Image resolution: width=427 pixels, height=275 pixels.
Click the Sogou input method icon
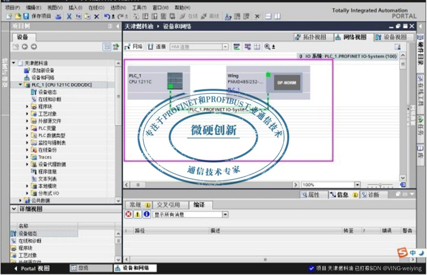[x=403, y=252]
